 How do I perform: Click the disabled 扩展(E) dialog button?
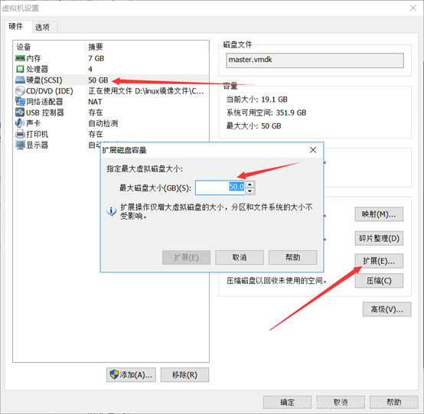tap(186, 257)
